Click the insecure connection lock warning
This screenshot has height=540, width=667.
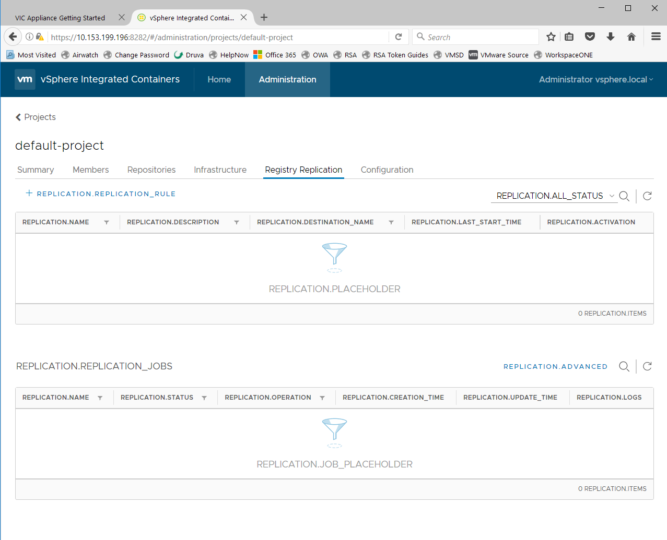(40, 37)
